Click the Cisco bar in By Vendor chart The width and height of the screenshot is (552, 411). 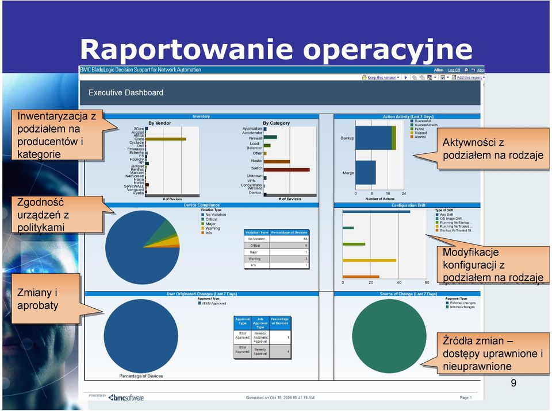coord(166,139)
